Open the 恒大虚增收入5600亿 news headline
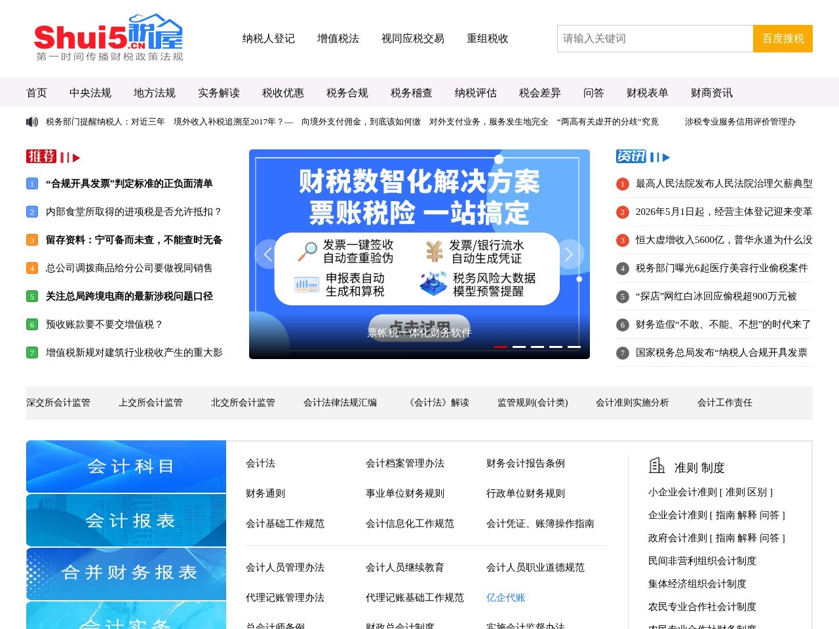Screen dimensions: 839x629 724,240
